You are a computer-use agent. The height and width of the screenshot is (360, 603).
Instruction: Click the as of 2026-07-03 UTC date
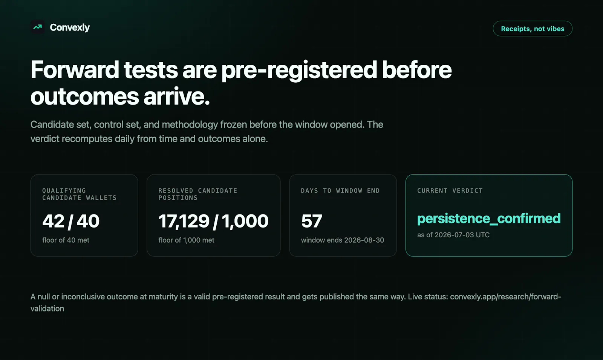click(x=453, y=235)
